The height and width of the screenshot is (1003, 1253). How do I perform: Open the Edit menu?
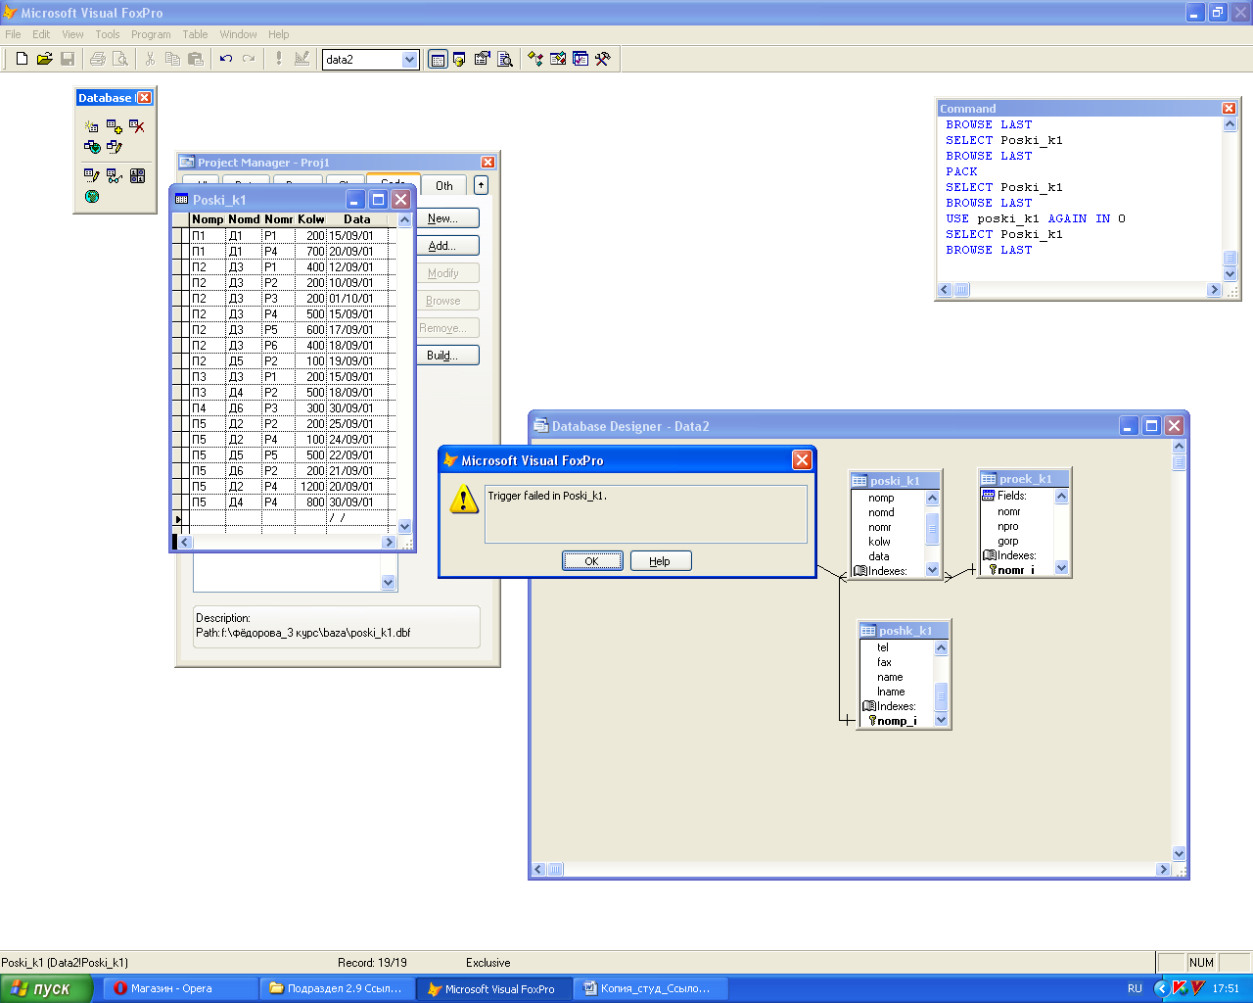click(x=41, y=34)
